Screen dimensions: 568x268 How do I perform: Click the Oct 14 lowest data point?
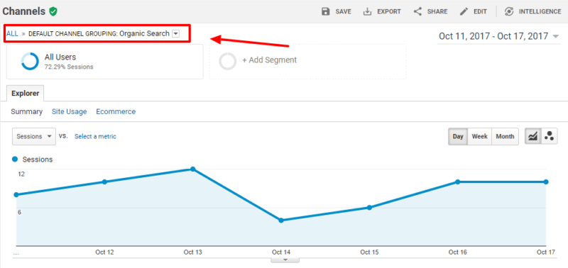(x=281, y=220)
